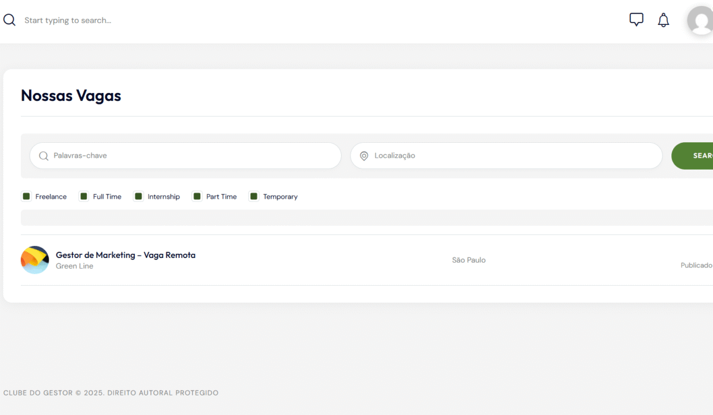713x415 pixels.
Task: Uncheck the Full Time filter
Action: [84, 196]
